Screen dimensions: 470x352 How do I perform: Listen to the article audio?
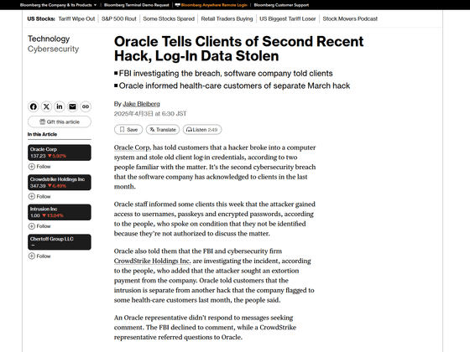(202, 130)
